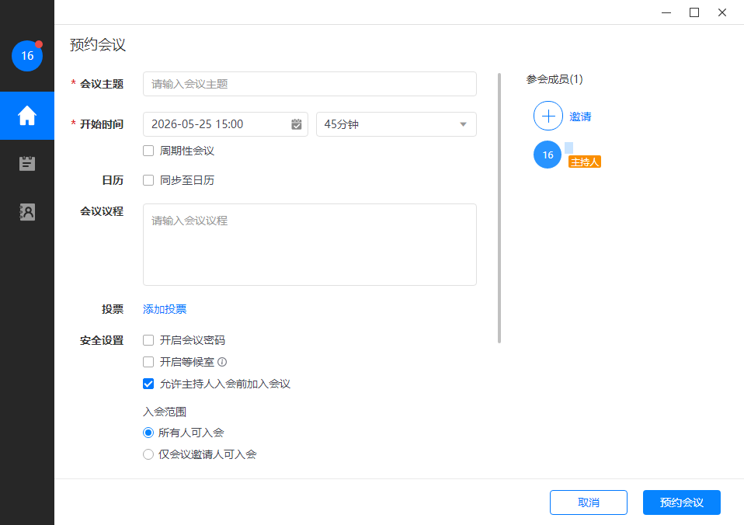Screen dimensions: 744x525
Task: Click the 主持人 orange tag
Action: click(585, 162)
